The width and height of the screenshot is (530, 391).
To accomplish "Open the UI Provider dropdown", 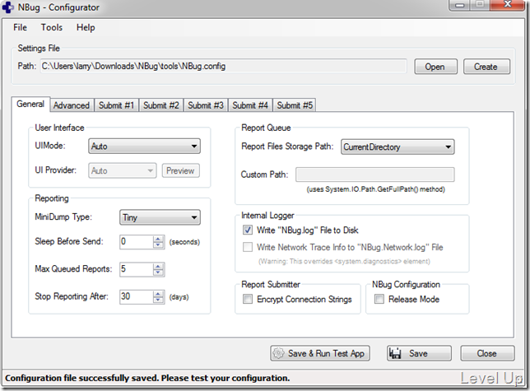I will [x=123, y=170].
